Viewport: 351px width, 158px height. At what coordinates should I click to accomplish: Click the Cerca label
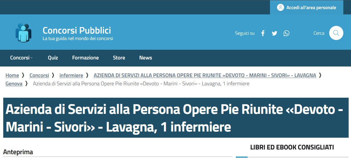[319, 33]
